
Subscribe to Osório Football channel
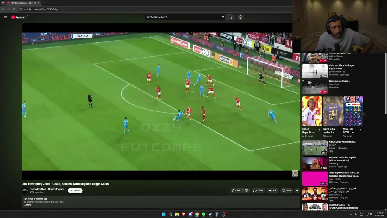[75, 190]
